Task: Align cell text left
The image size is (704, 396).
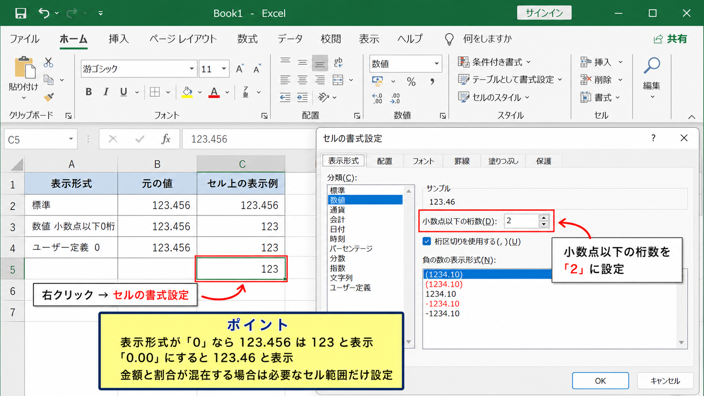Action: click(285, 80)
